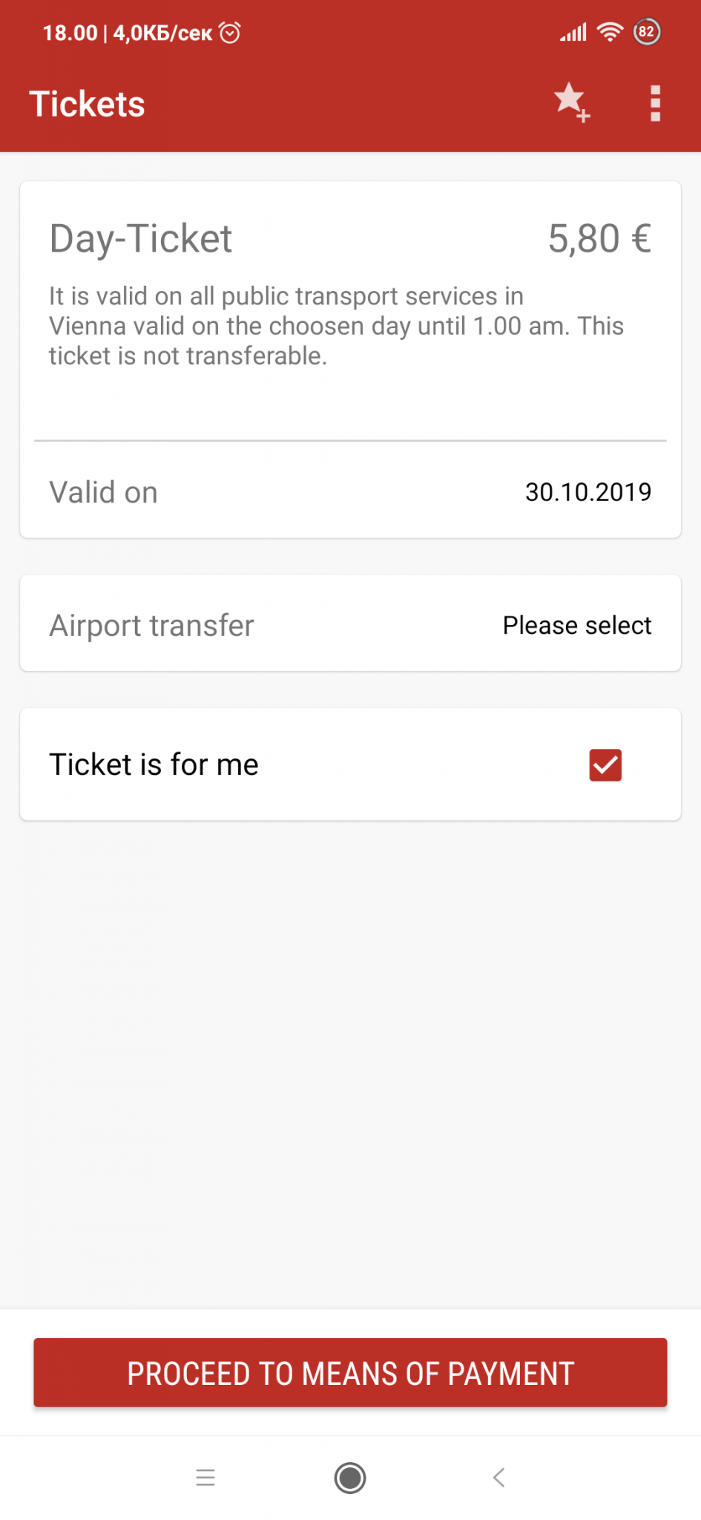Tap the Day-Ticket title
This screenshot has width=701, height=1520.
pyautogui.click(x=141, y=239)
